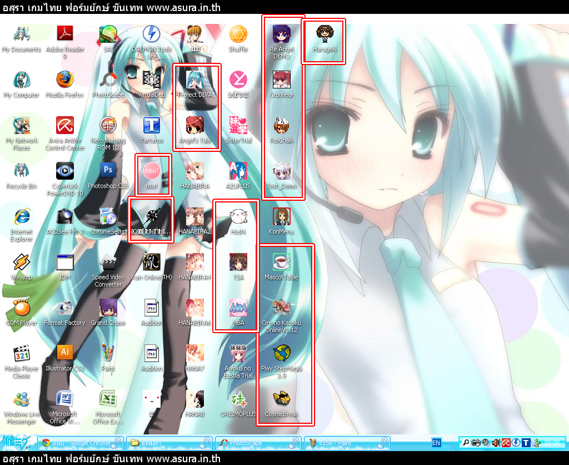Open the Recycle Bin
The height and width of the screenshot is (465, 569).
click(x=22, y=171)
